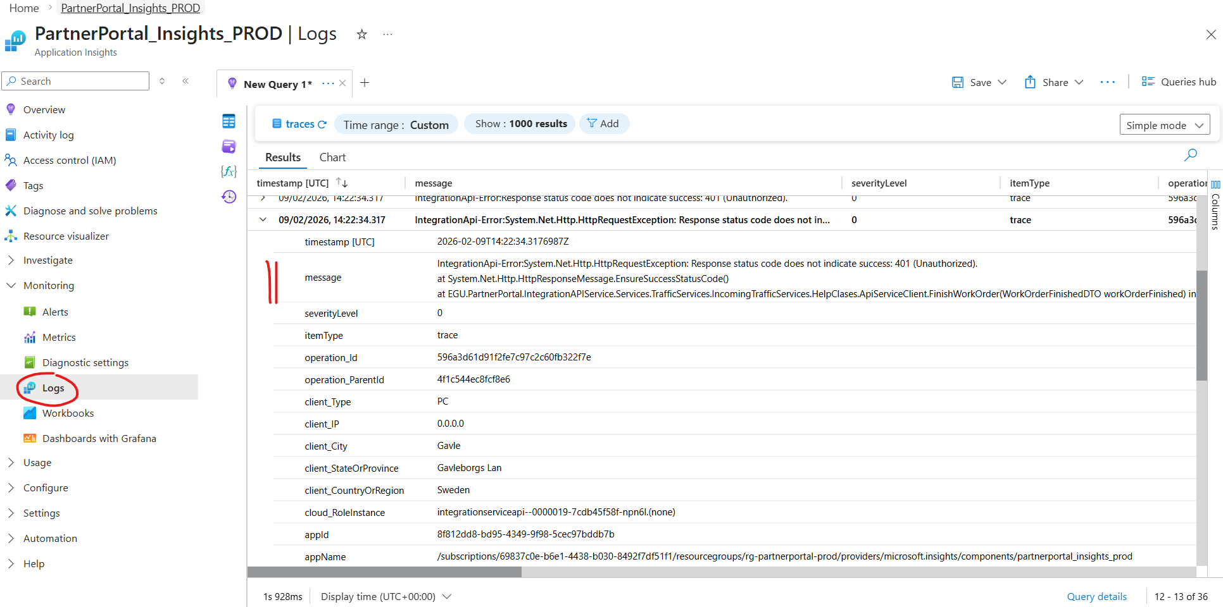Open the Share dropdown

(x=1054, y=82)
